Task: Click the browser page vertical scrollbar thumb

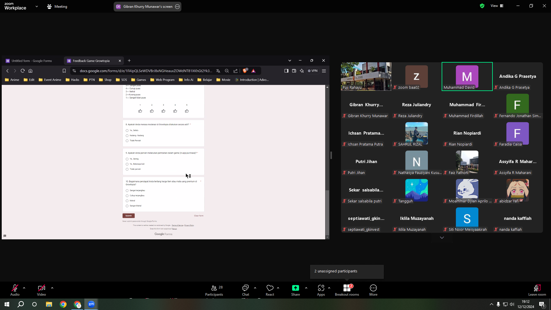Action: point(327,212)
